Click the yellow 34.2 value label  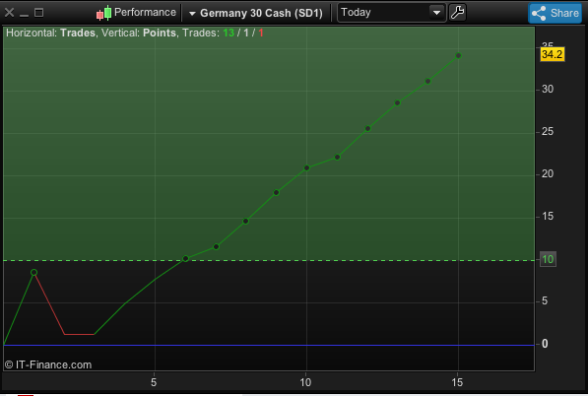(552, 54)
